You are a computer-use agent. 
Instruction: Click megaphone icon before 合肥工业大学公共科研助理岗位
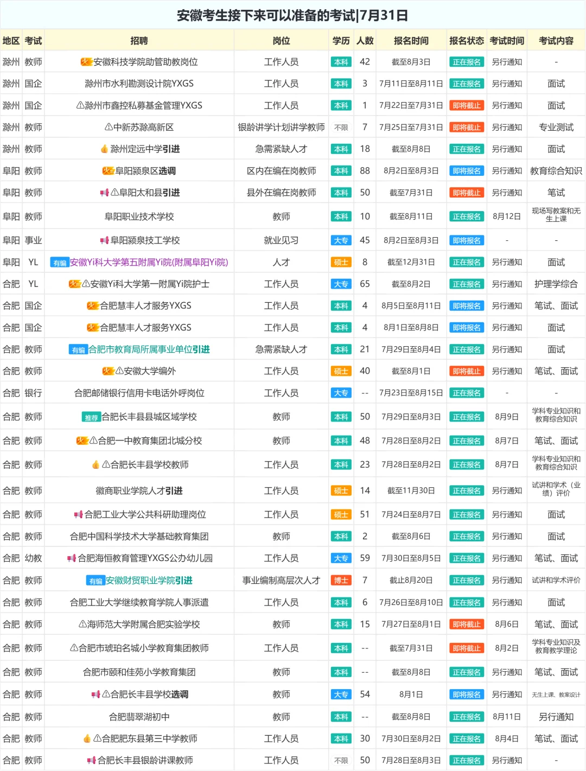coord(78,514)
